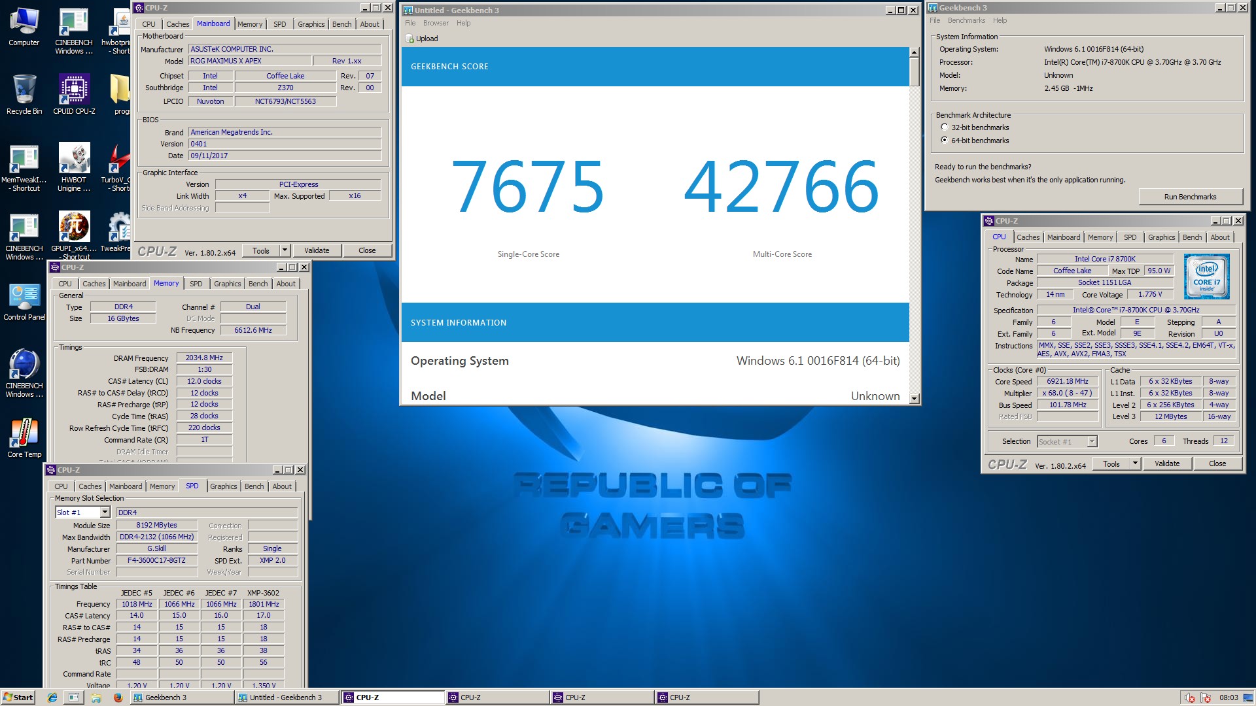The height and width of the screenshot is (706, 1256).
Task: Click the Core Voltage value 1.776 V
Action: click(1150, 295)
